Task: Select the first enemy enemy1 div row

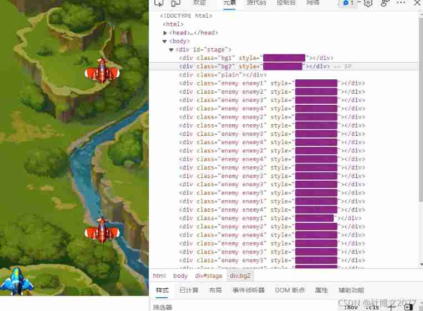Action: [272, 83]
